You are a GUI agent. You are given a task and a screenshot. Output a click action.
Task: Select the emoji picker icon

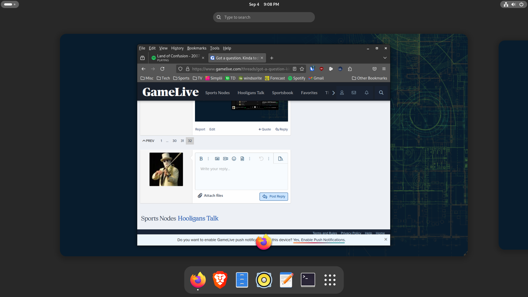coord(234,158)
